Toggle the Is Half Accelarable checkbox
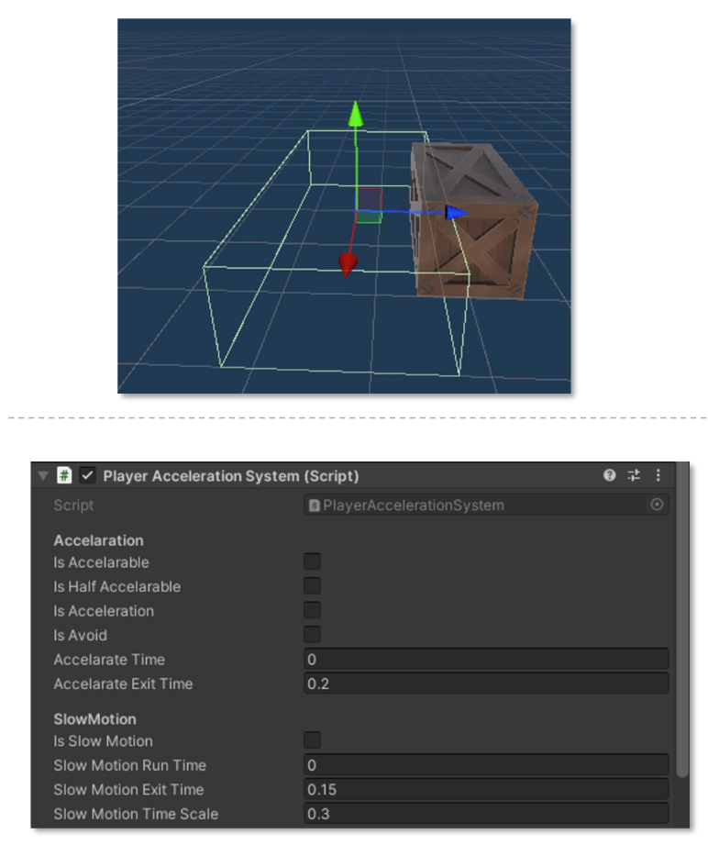 coord(313,586)
